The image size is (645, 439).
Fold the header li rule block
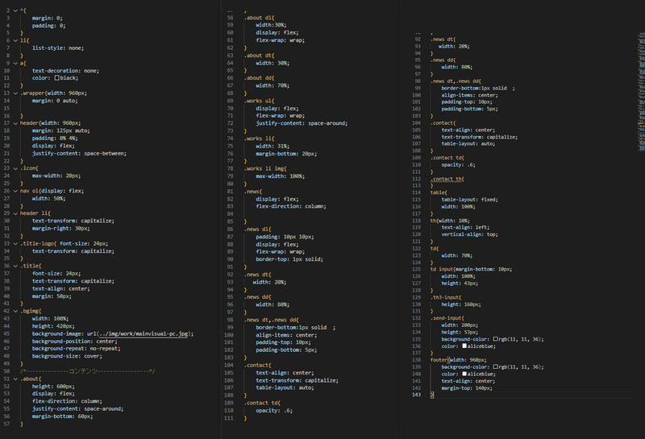click(x=15, y=213)
